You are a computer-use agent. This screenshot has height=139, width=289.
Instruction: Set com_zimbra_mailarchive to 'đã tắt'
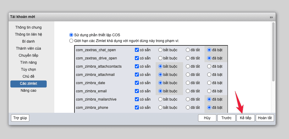click(188, 99)
